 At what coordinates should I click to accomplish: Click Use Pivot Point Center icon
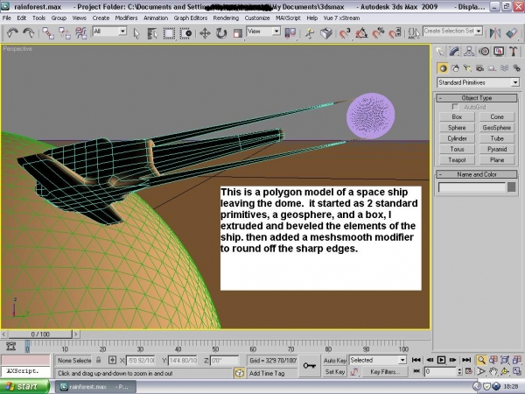[x=290, y=33]
